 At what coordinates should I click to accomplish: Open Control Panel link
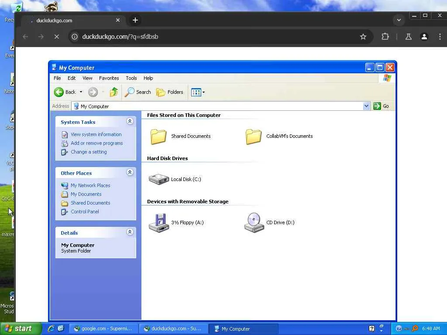pyautogui.click(x=85, y=212)
